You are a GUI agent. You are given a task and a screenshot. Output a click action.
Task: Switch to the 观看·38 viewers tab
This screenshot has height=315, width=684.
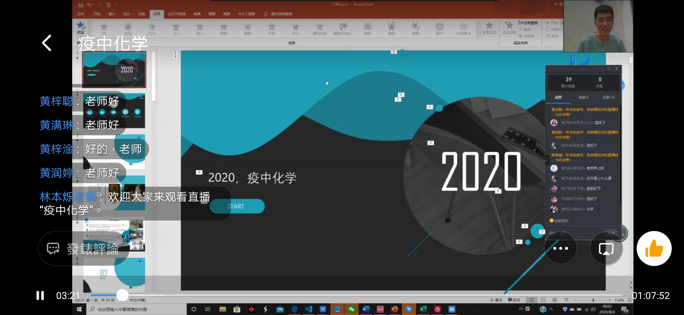coord(608,97)
